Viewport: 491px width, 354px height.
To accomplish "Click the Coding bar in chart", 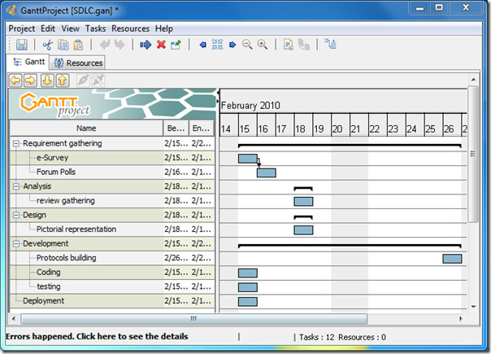I will point(248,273).
